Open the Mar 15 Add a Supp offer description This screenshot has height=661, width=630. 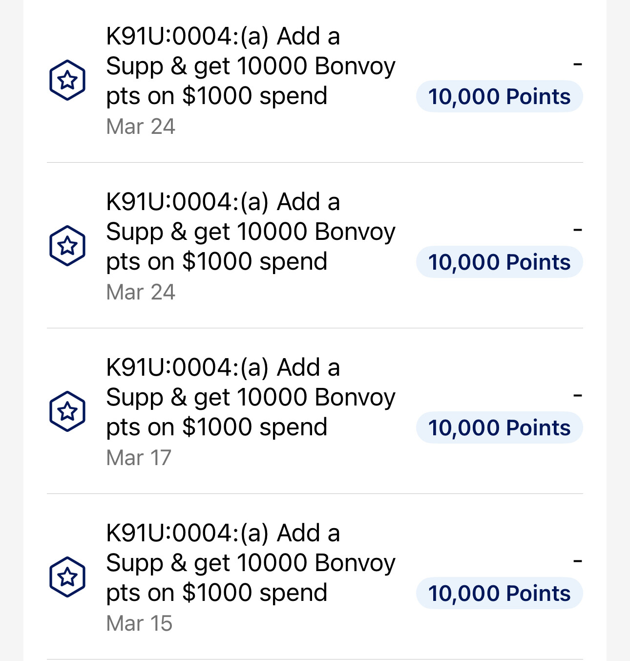(251, 563)
